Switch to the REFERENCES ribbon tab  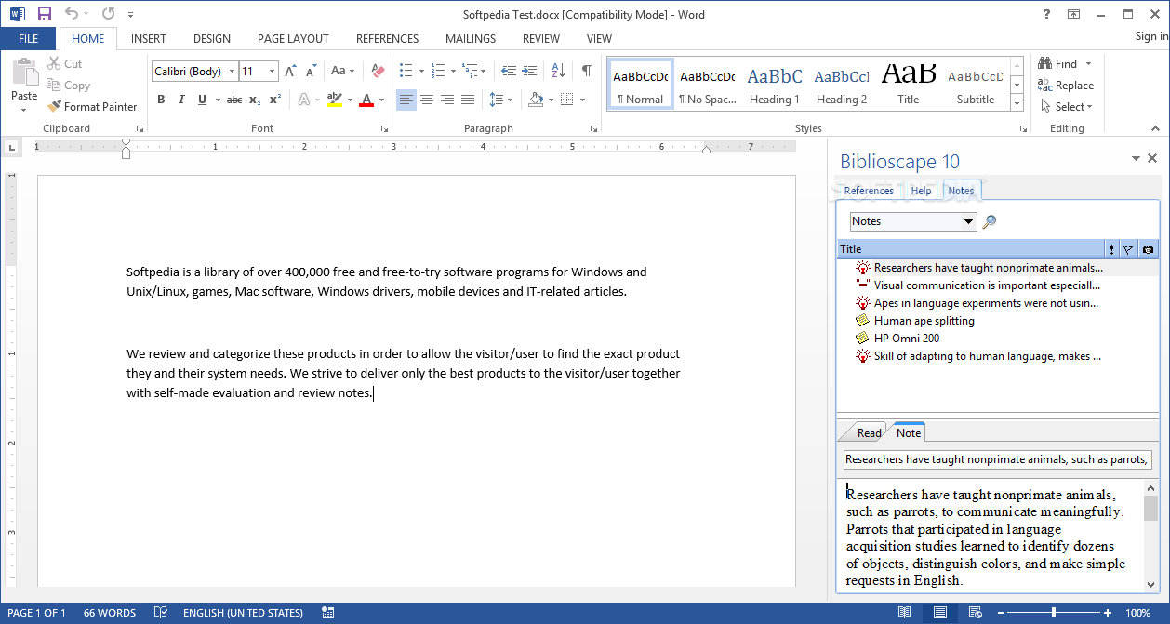(x=387, y=39)
